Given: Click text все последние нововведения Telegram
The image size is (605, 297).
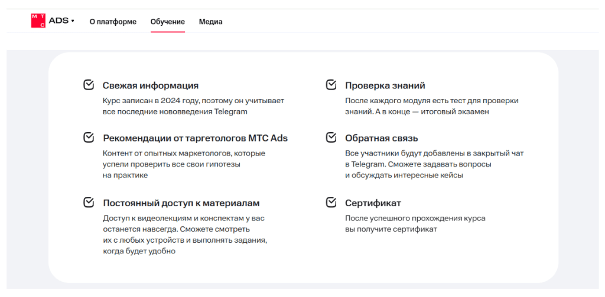Looking at the screenshot, I should click(175, 112).
